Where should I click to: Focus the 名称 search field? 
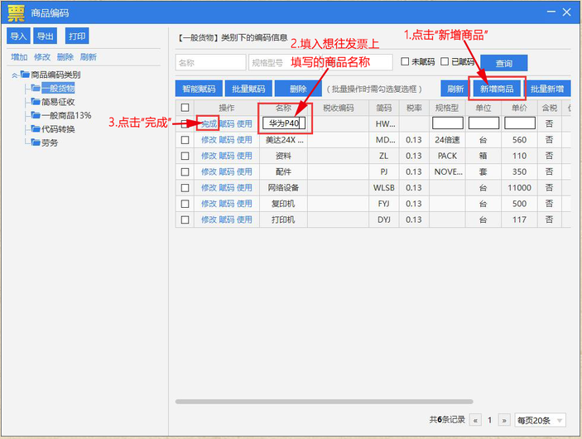pyautogui.click(x=210, y=62)
